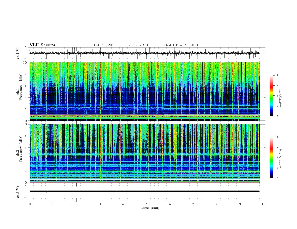Click time axis tick label "7"

[x=193, y=204]
